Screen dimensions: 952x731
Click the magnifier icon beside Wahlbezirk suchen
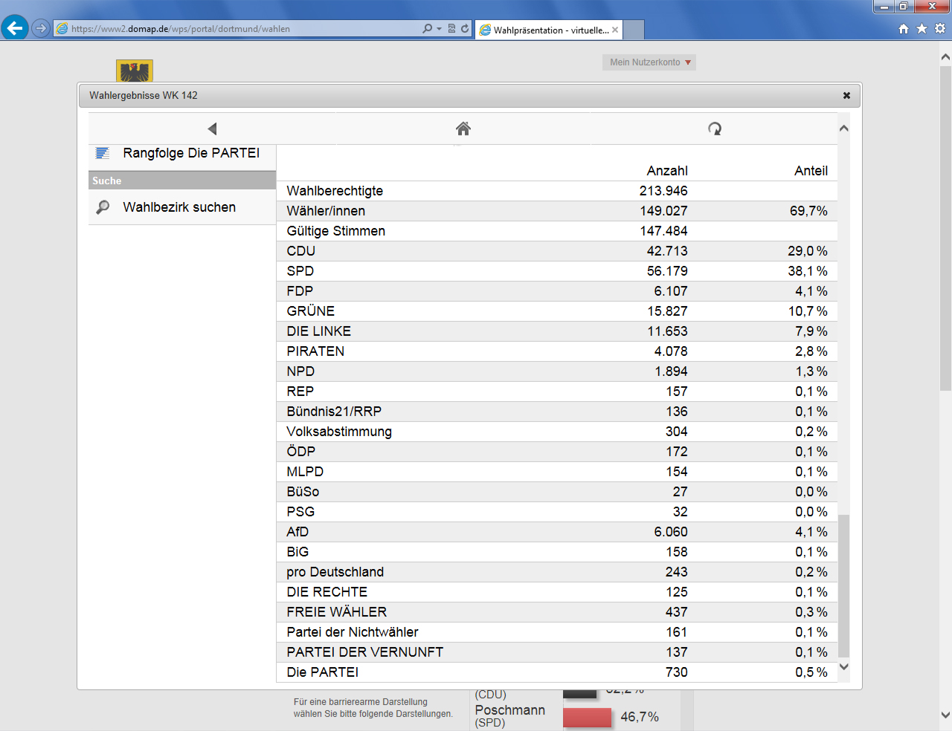(103, 207)
